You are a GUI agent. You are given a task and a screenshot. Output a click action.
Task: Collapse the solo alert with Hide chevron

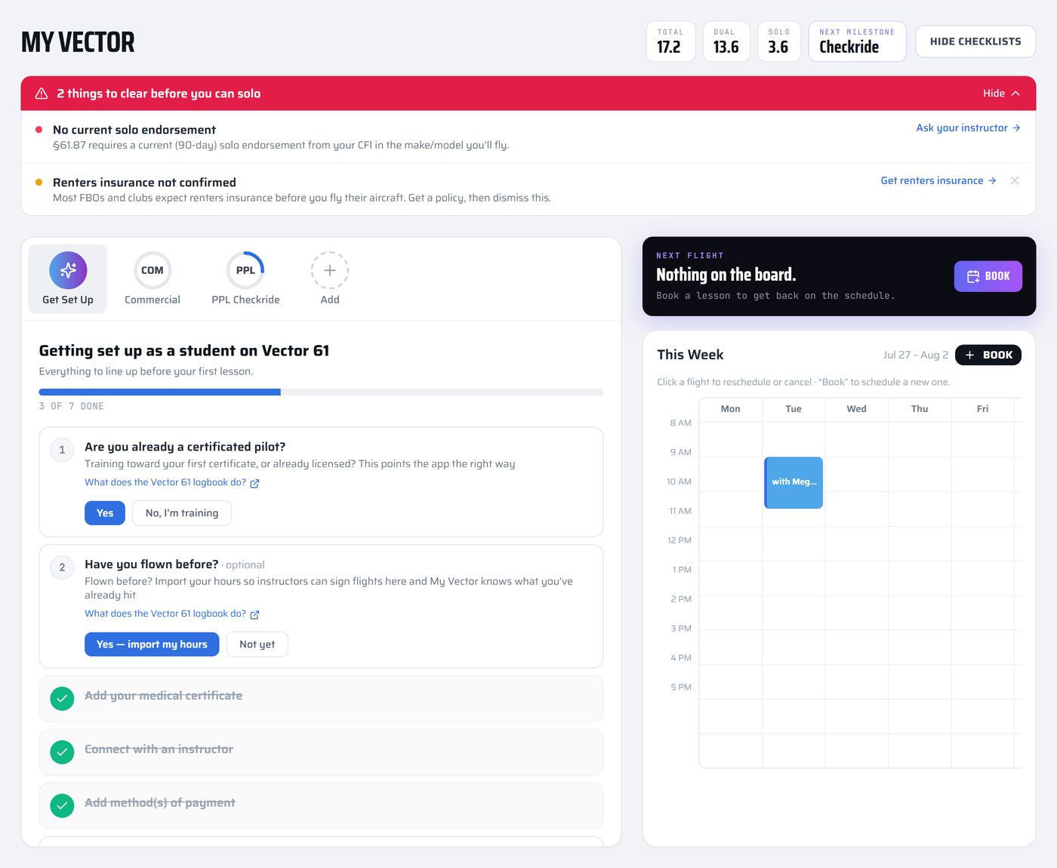(1001, 94)
